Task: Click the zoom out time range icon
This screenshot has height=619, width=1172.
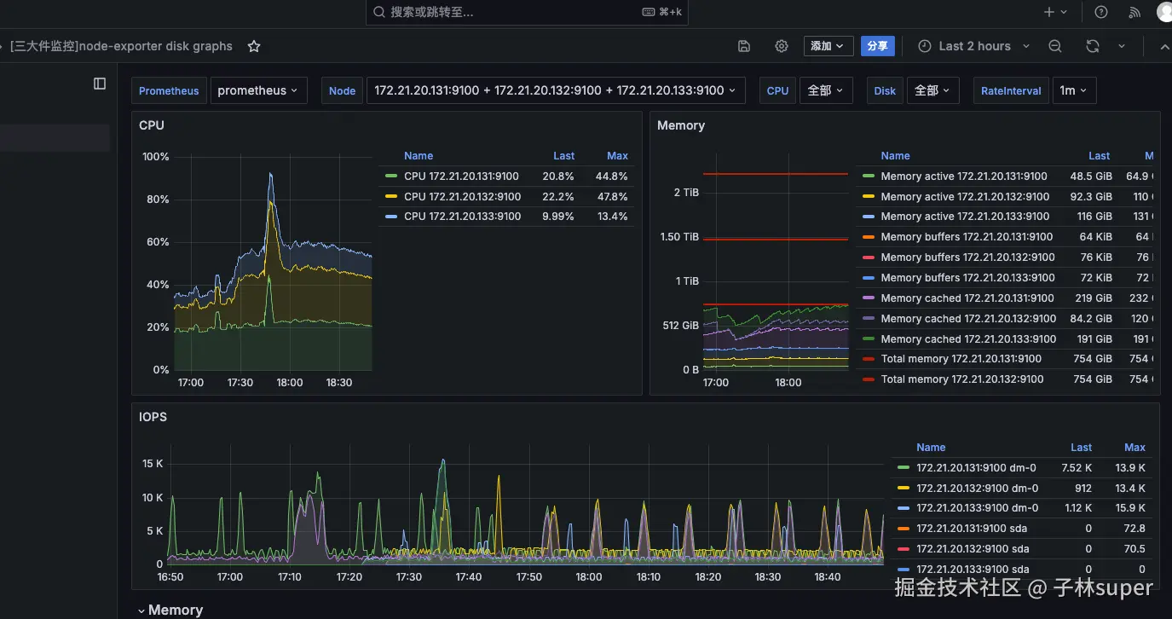Action: point(1055,46)
